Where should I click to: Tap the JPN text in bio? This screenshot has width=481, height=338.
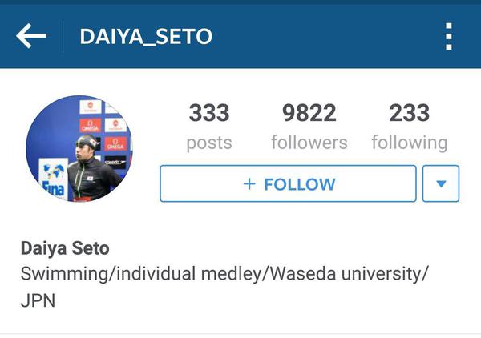click(38, 300)
